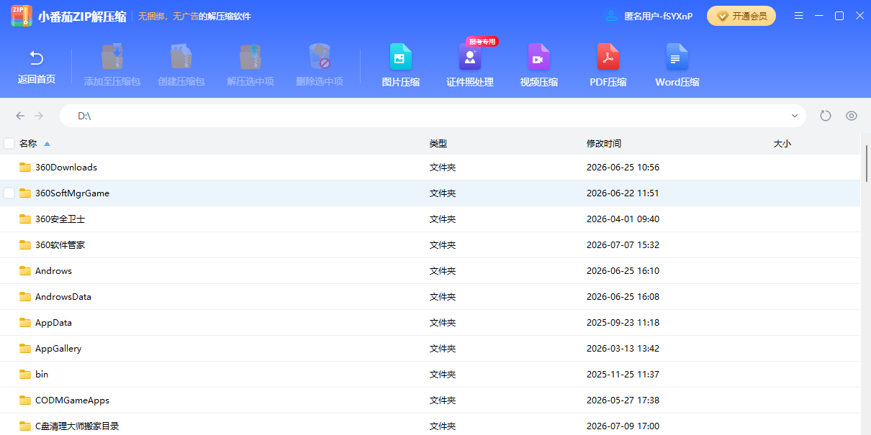
Task: Tick the select-all checkbox in header
Action: [9, 143]
